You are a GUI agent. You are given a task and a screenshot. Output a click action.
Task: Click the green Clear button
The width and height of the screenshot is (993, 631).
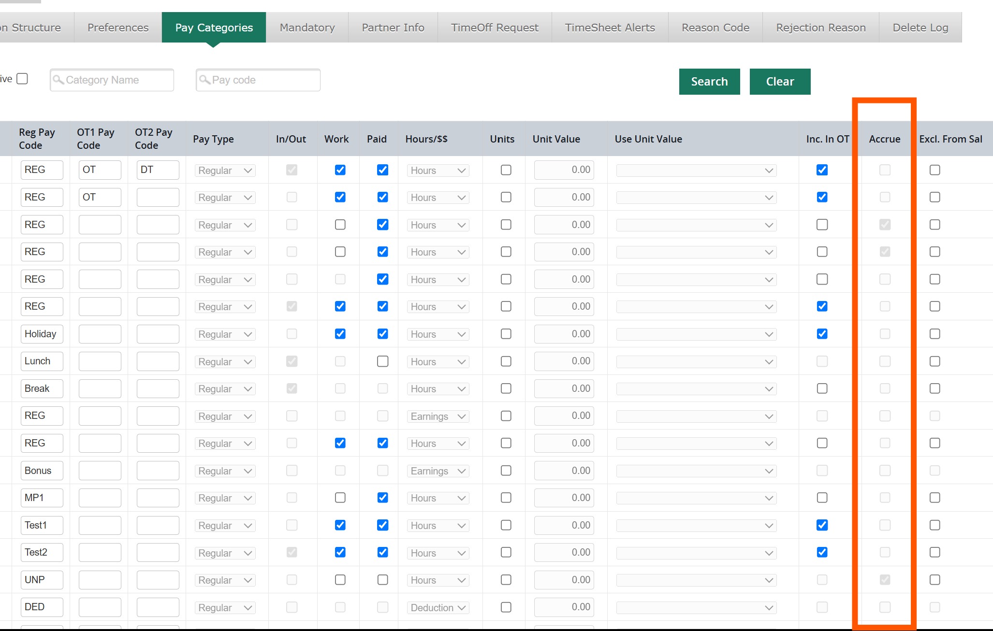(x=780, y=82)
